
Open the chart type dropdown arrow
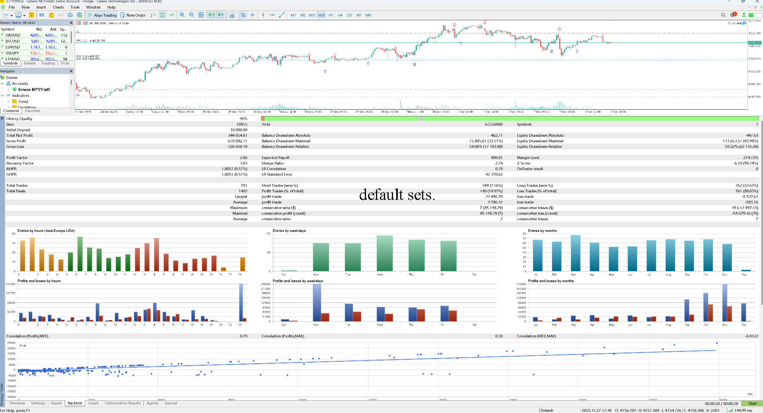coord(12,16)
